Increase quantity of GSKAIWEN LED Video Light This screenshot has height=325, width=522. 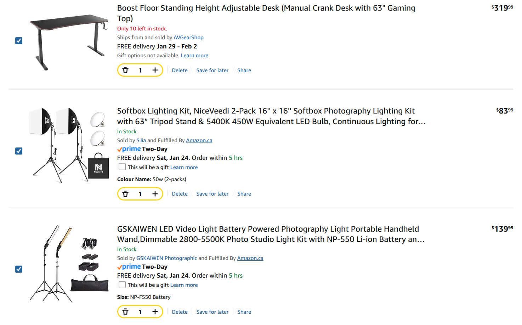pyautogui.click(x=155, y=312)
